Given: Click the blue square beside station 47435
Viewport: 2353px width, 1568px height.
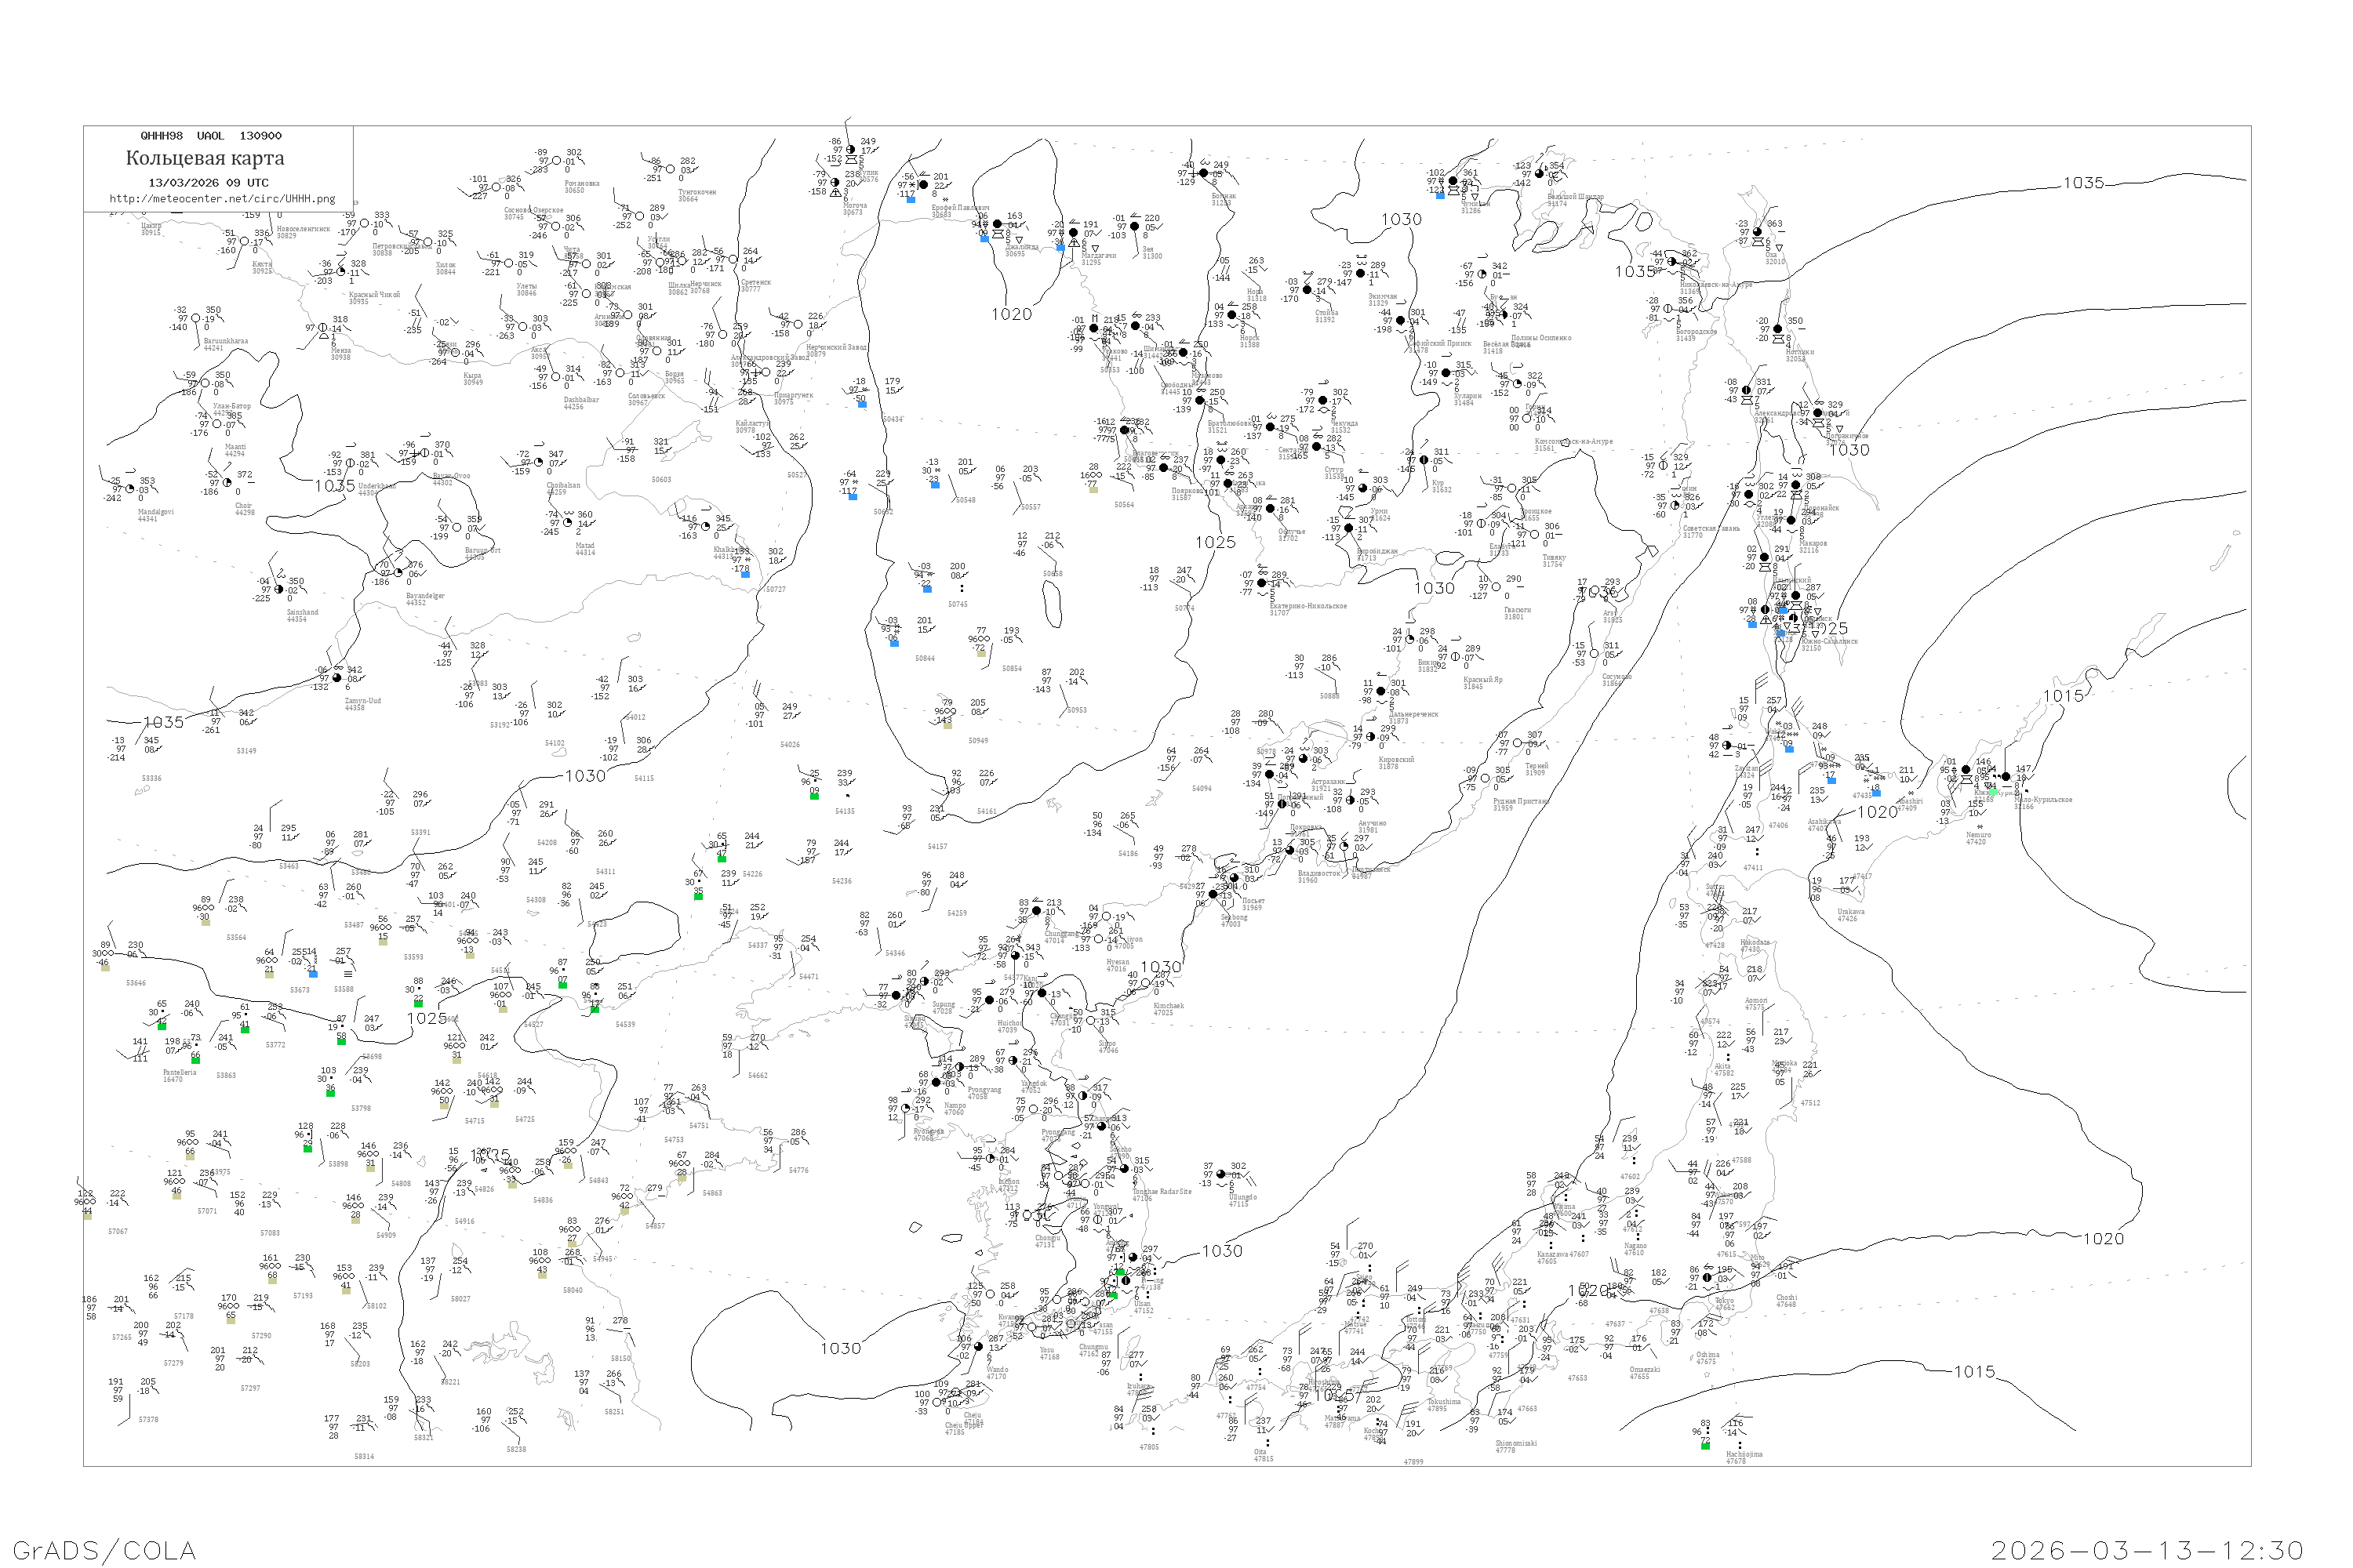Looking at the screenshot, I should click(1877, 794).
